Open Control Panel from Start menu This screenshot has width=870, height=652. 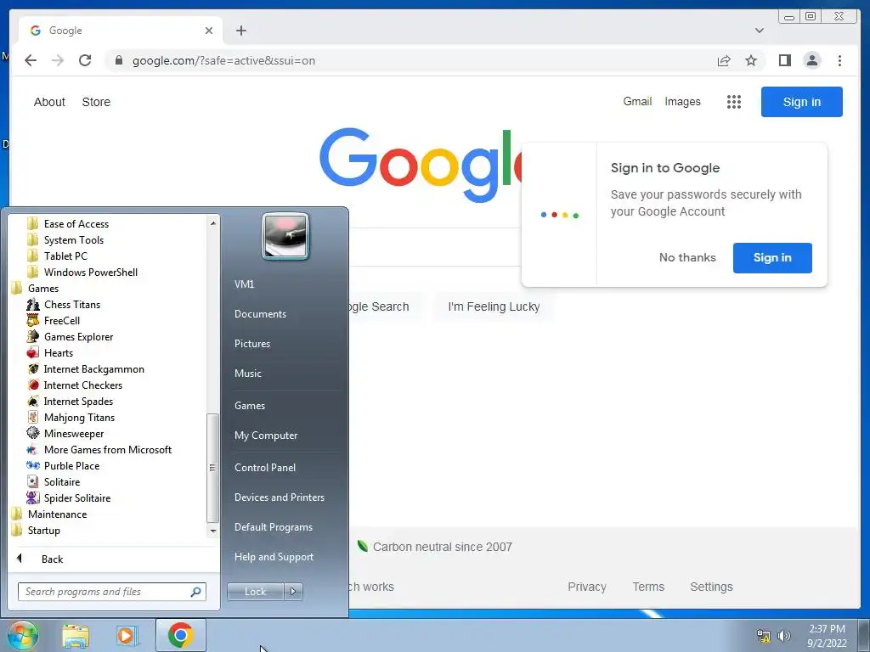(265, 468)
